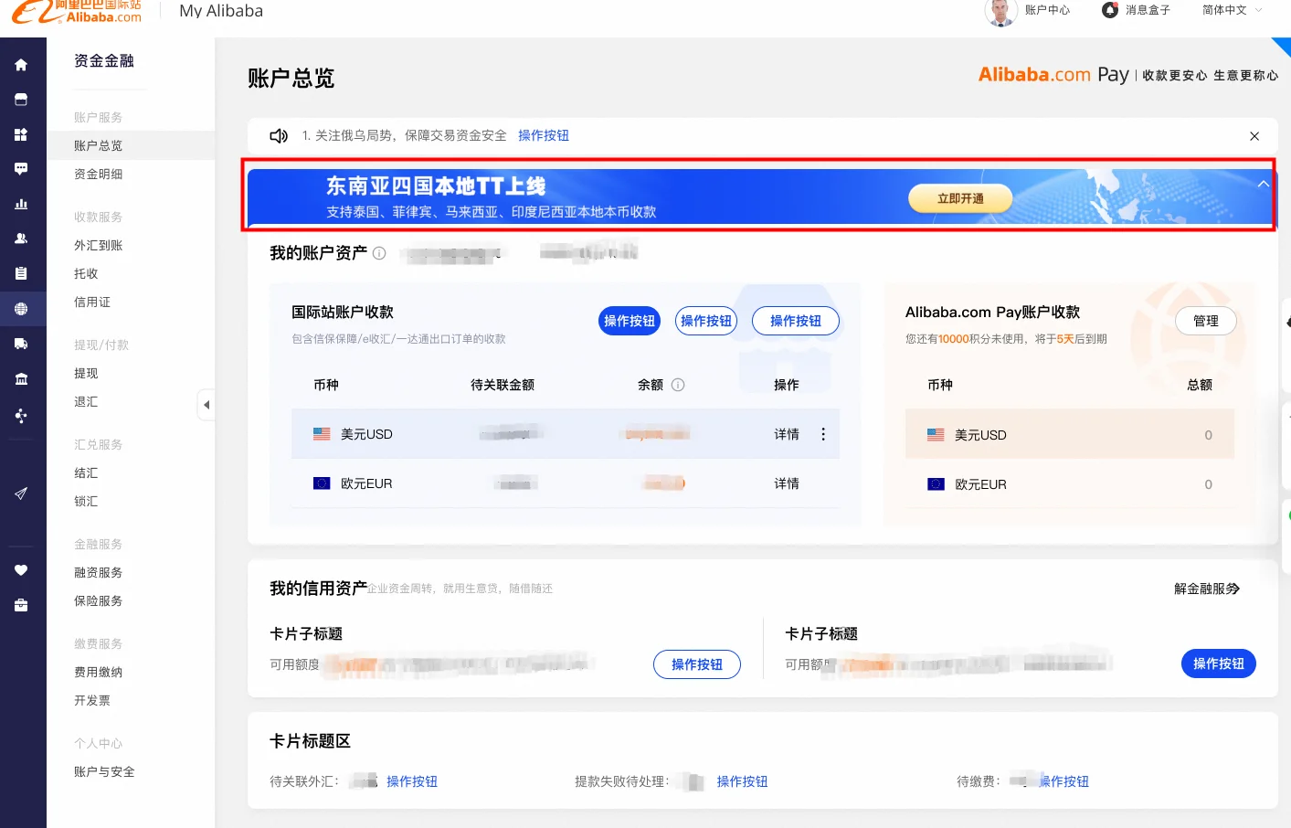
Task: Go to 资金明细 in the side menu
Action: [99, 174]
